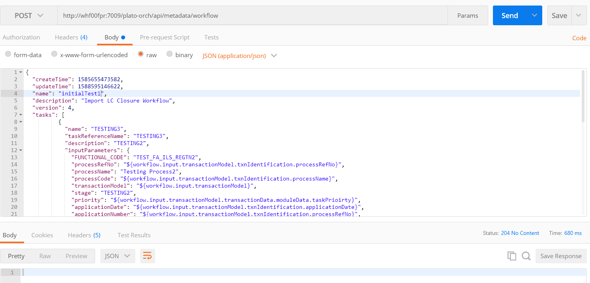Toggle the response word-wrap icon
The image size is (590, 283).
pos(147,256)
